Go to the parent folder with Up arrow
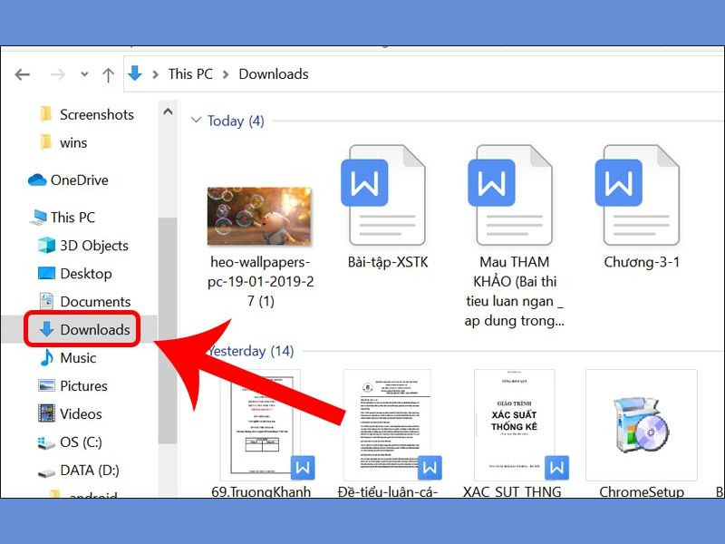This screenshot has height=544, width=725. tap(108, 74)
